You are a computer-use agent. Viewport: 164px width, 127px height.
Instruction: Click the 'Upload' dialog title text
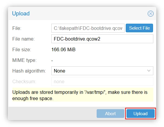21,14
